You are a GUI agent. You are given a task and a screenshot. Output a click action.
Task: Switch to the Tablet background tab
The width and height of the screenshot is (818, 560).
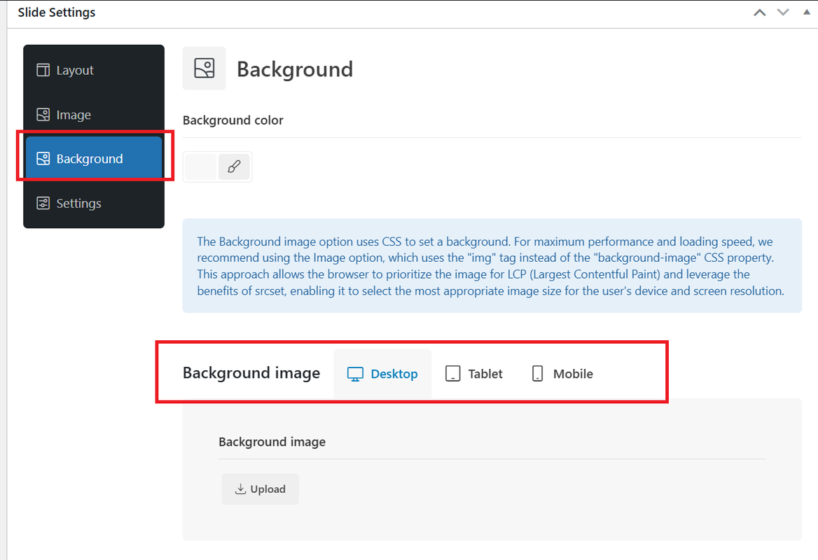point(474,374)
